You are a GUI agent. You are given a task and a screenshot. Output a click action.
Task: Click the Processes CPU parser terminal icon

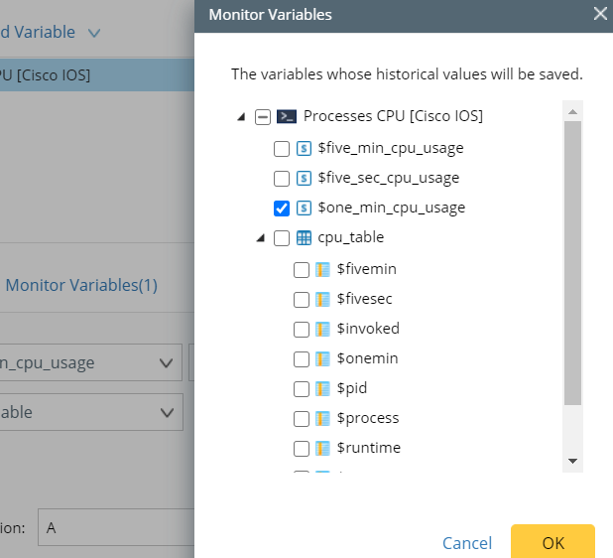(286, 117)
